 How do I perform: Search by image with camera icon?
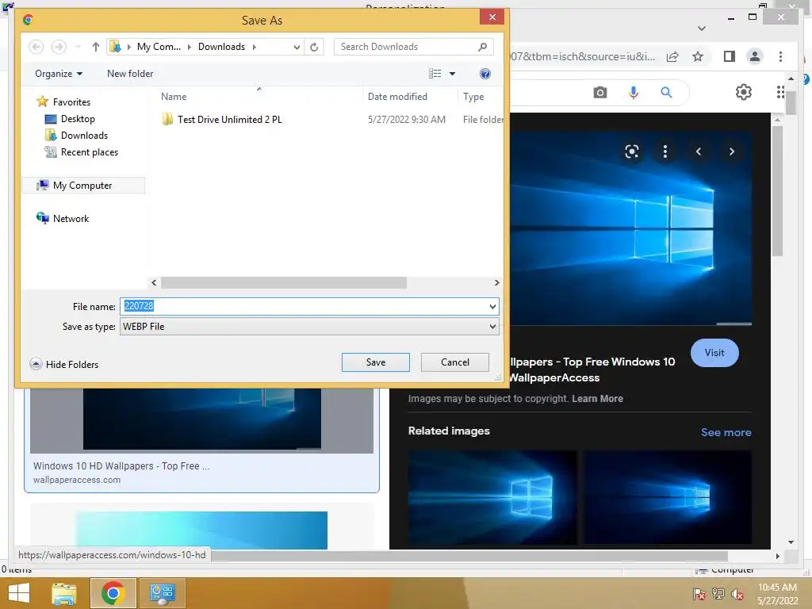600,93
